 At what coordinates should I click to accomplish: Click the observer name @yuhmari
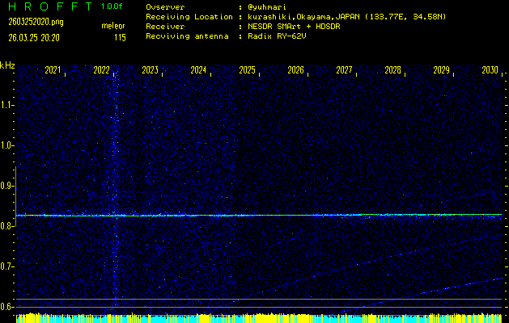275,6
